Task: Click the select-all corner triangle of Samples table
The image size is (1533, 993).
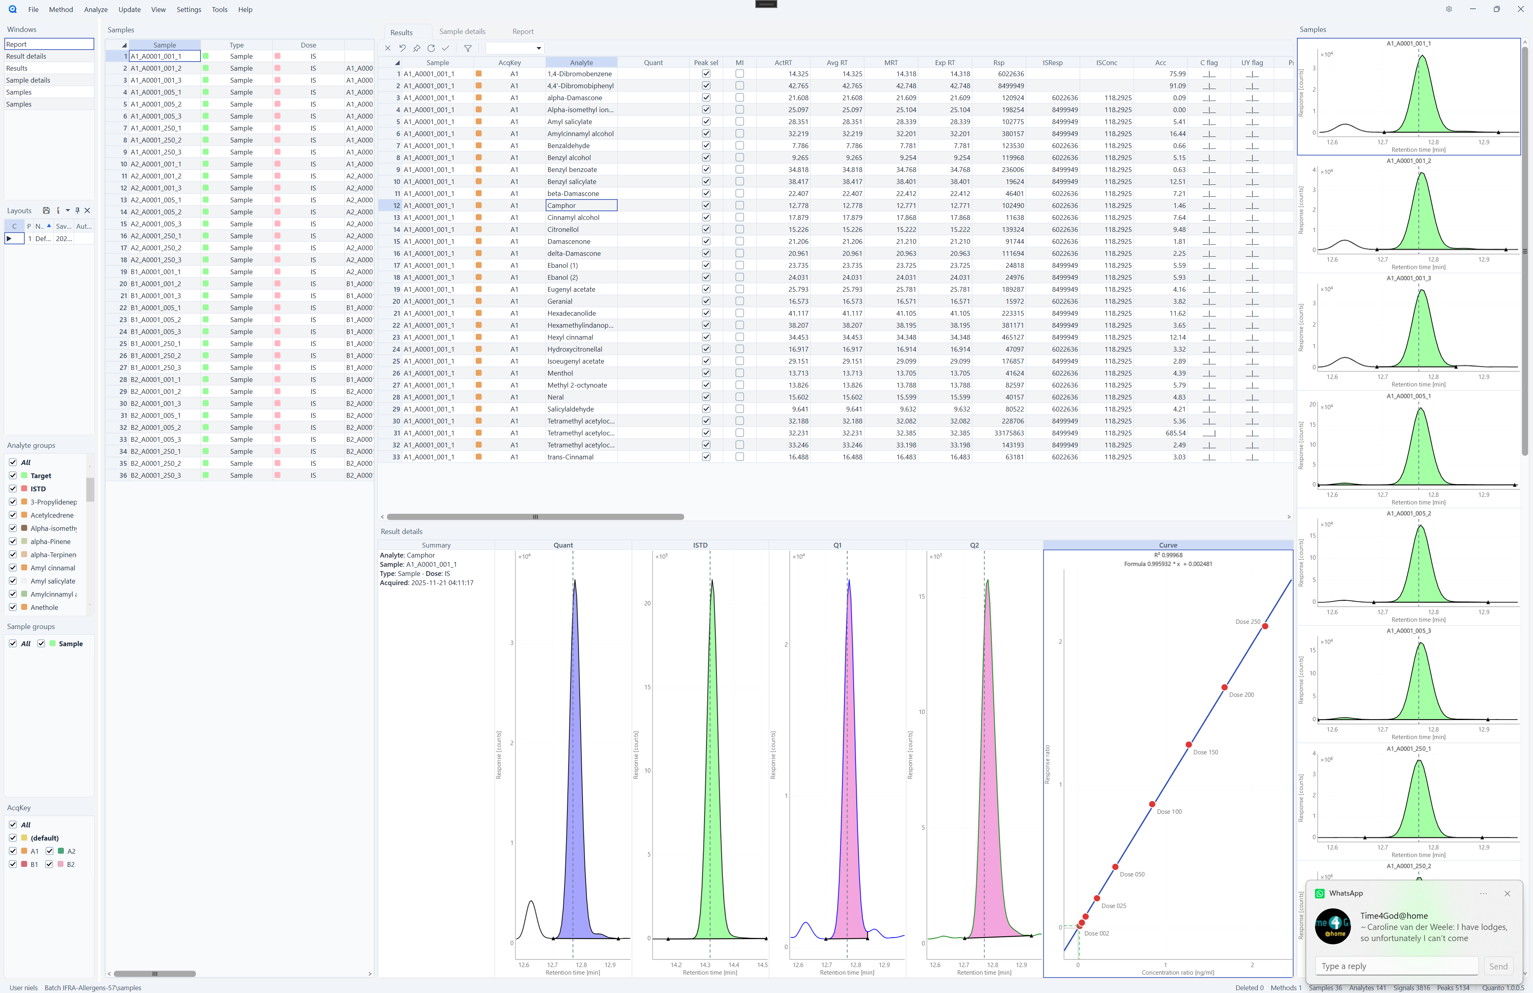Action: 124,45
